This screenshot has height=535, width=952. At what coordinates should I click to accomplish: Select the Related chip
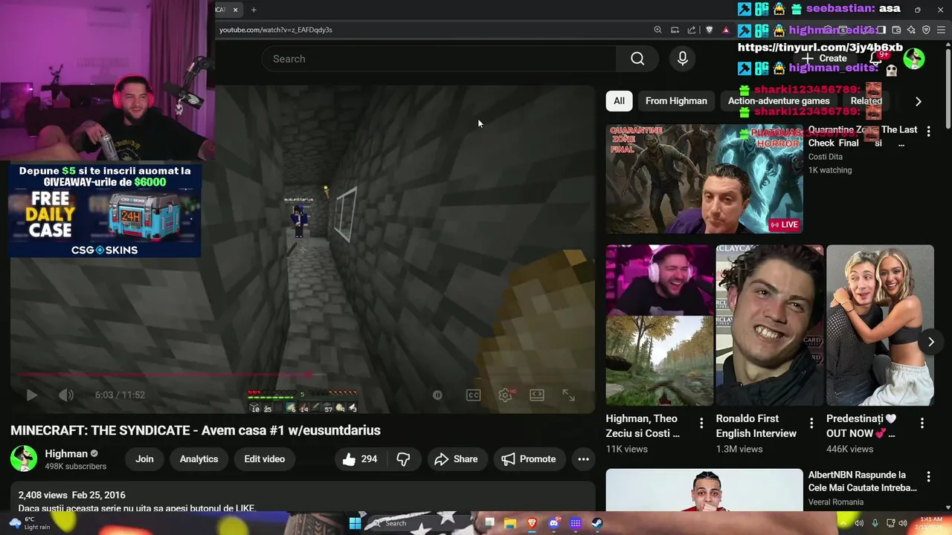[x=866, y=101]
